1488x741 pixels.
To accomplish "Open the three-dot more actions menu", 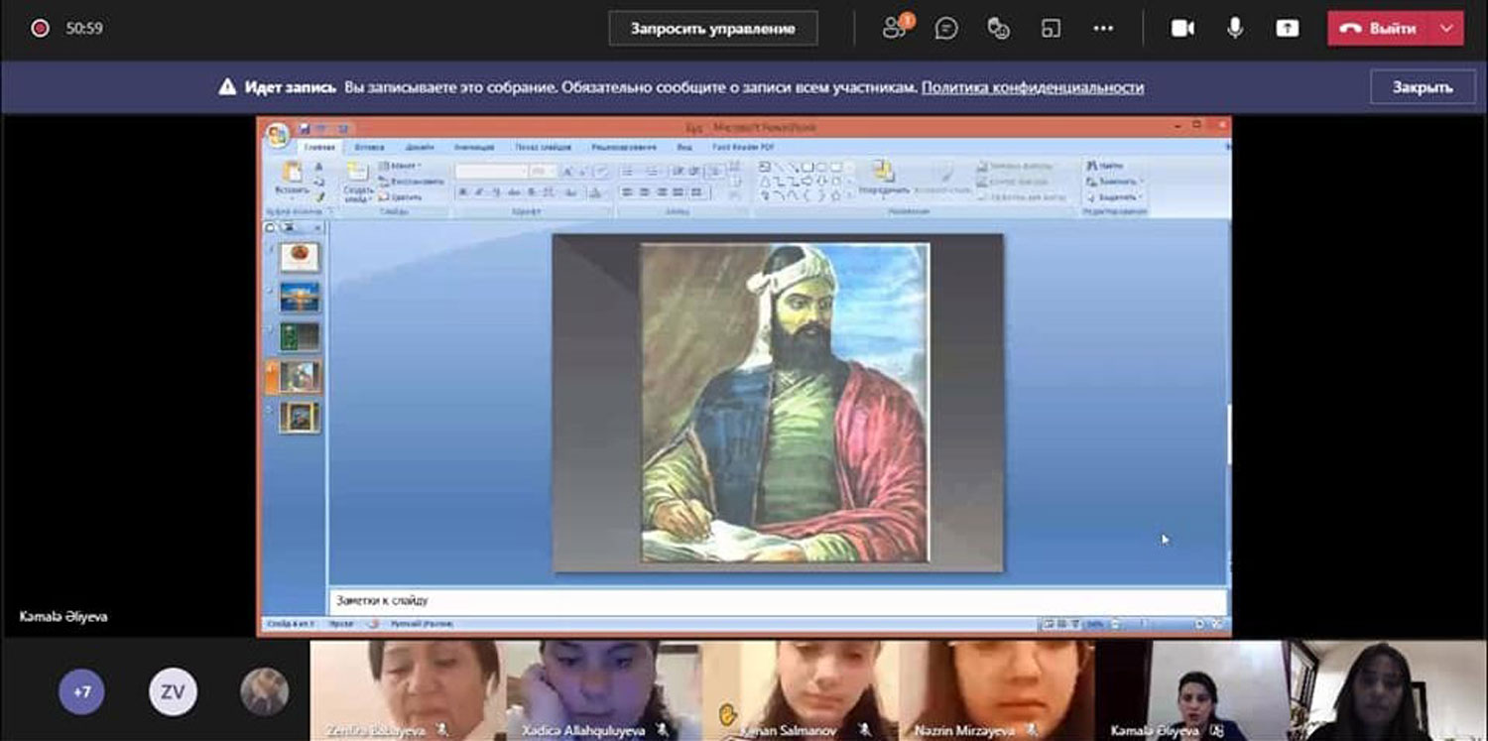I will tap(1103, 29).
